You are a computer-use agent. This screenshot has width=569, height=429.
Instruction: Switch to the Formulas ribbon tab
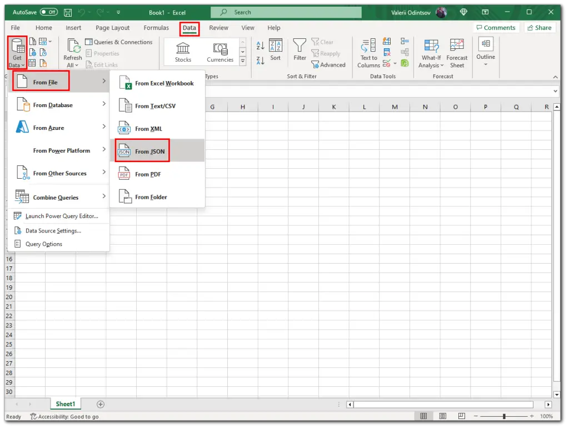click(x=156, y=27)
